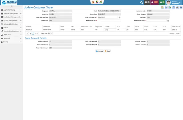Open Work flow menu

click(x=11, y=35)
